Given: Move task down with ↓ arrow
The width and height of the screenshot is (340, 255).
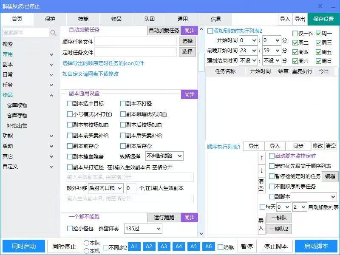Looking at the screenshot, I should 262,171.
